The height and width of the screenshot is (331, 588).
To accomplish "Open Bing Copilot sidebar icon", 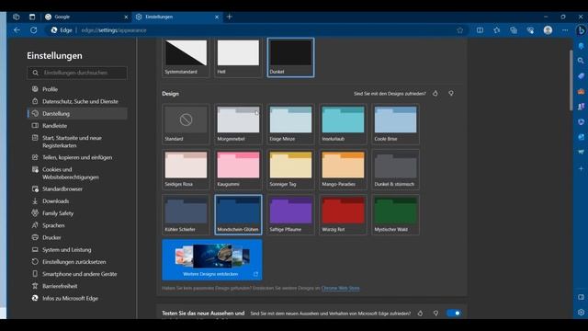I will tap(581, 30).
